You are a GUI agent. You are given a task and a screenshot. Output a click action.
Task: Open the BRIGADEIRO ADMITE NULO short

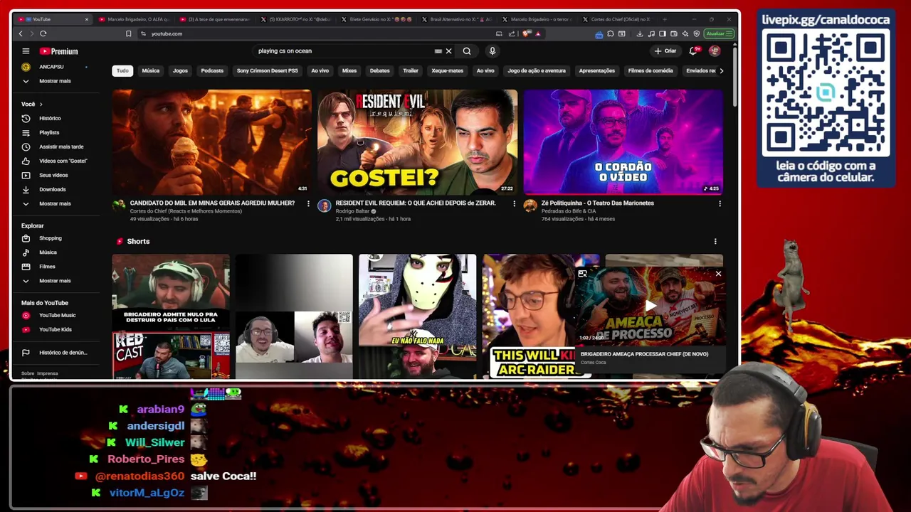[x=171, y=316]
